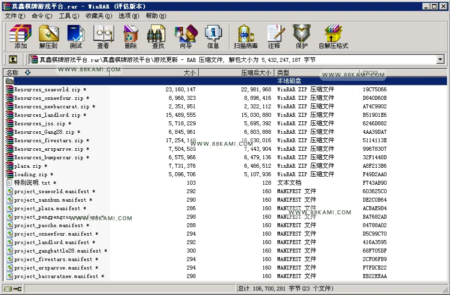This screenshot has width=450, height=295.
Task: Sort by CRC32 column header
Action: coord(403,72)
